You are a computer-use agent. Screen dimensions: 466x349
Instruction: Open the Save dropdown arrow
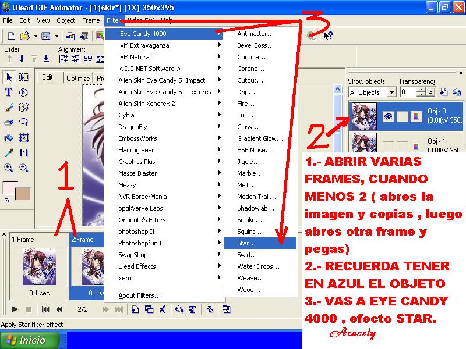(x=57, y=36)
